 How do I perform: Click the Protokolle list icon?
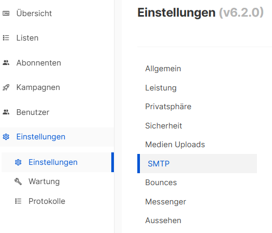18,201
